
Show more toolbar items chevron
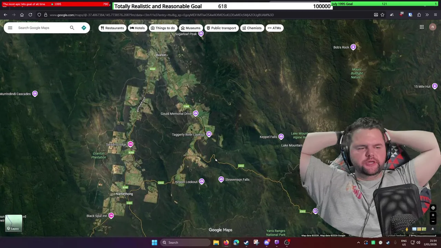pyautogui.click(x=427, y=15)
